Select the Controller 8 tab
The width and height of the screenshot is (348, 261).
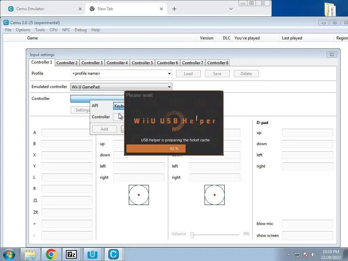pyautogui.click(x=218, y=63)
